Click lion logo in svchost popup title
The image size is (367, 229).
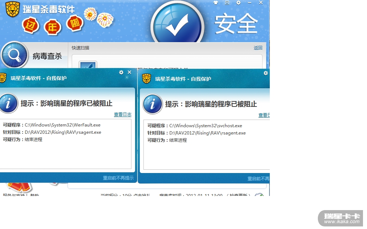pos(147,79)
